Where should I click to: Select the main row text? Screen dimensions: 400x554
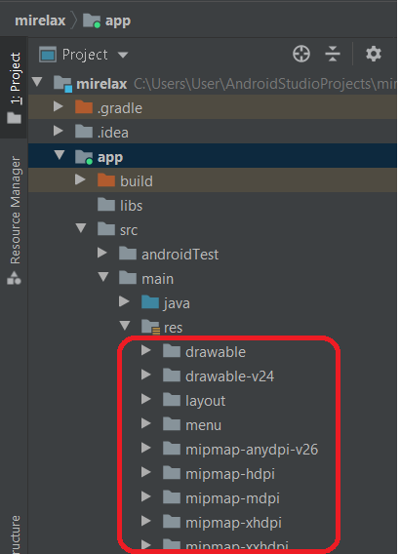158,279
